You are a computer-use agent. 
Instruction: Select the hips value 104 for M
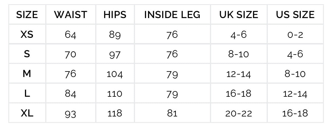coord(115,74)
